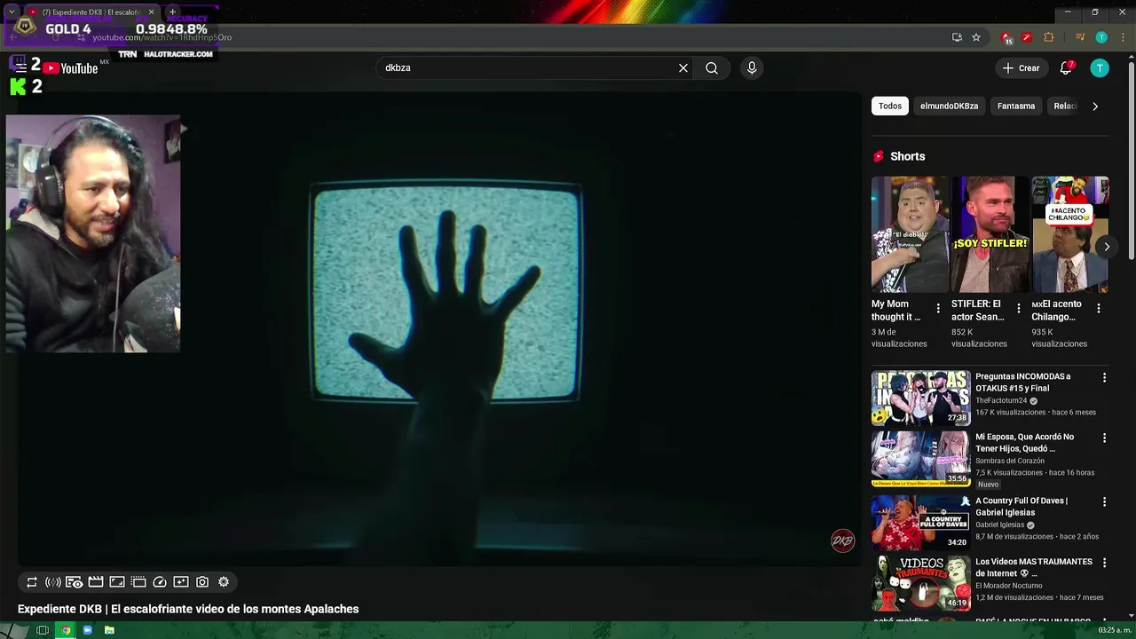Image resolution: width=1136 pixels, height=639 pixels.
Task: Select the Todos filter chip
Action: coord(890,106)
